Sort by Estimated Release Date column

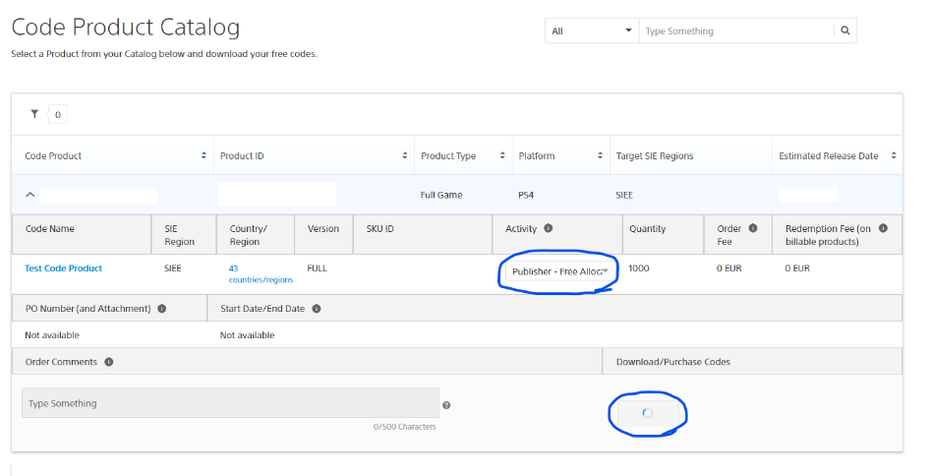click(893, 155)
